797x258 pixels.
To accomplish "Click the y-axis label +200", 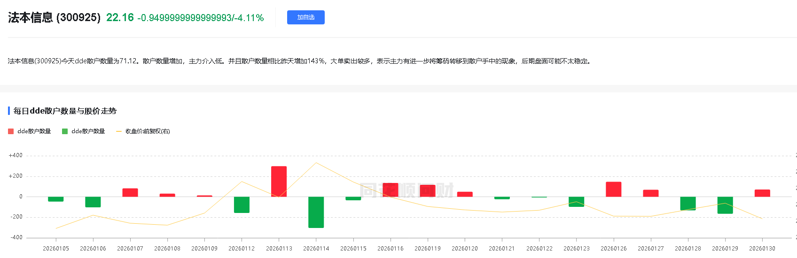I will [16, 176].
